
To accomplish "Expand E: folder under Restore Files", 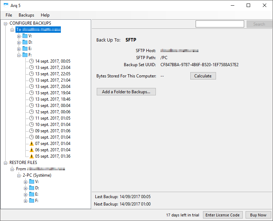I will pyautogui.click(x=25, y=195).
